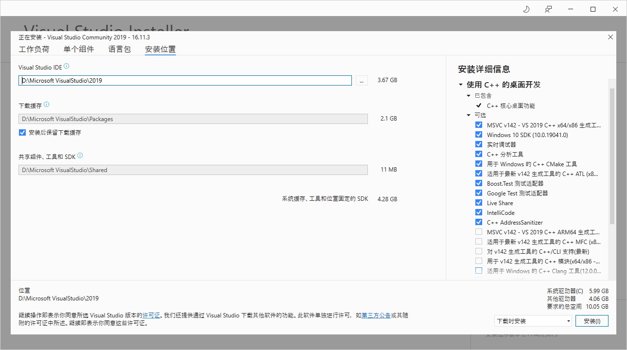Minimize the Visual Studio Installer window
This screenshot has width=627, height=350.
pyautogui.click(x=571, y=9)
